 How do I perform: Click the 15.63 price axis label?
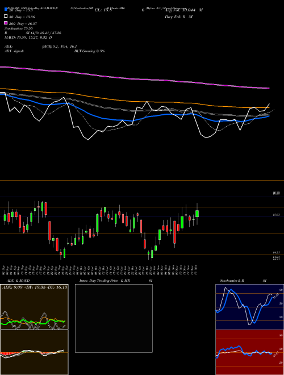[x=276, y=215]
